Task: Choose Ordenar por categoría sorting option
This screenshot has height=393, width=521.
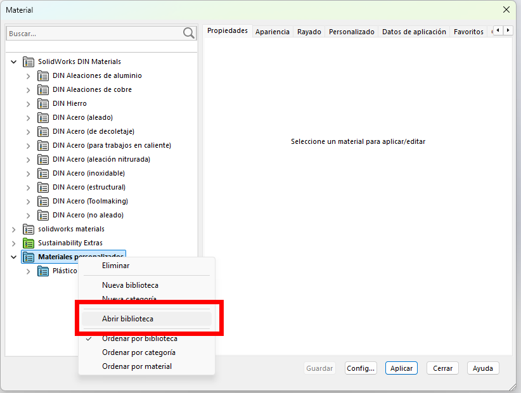Action: click(x=139, y=352)
